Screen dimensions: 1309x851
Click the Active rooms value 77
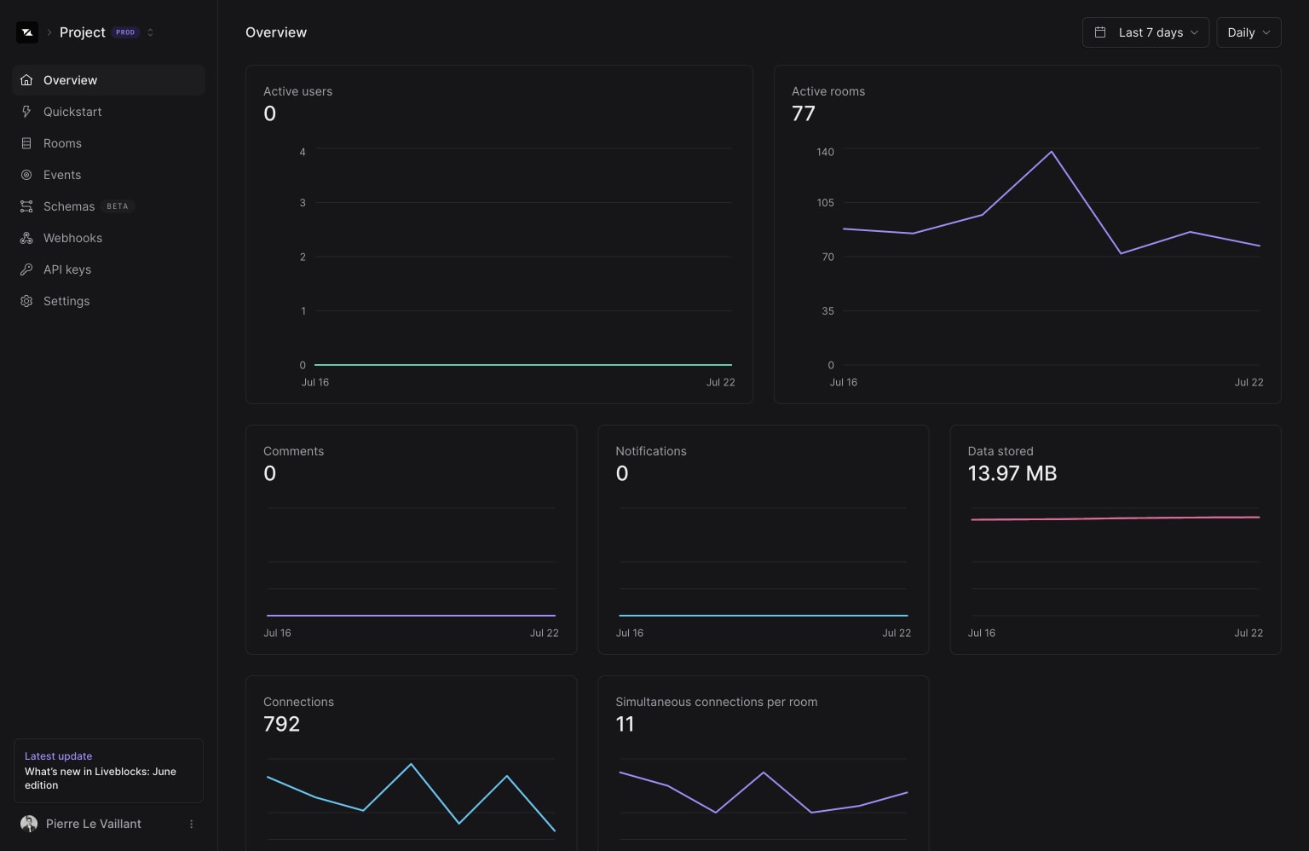[x=804, y=113]
